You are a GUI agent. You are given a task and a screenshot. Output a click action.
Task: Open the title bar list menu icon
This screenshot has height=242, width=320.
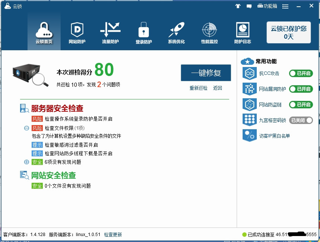[285, 6]
